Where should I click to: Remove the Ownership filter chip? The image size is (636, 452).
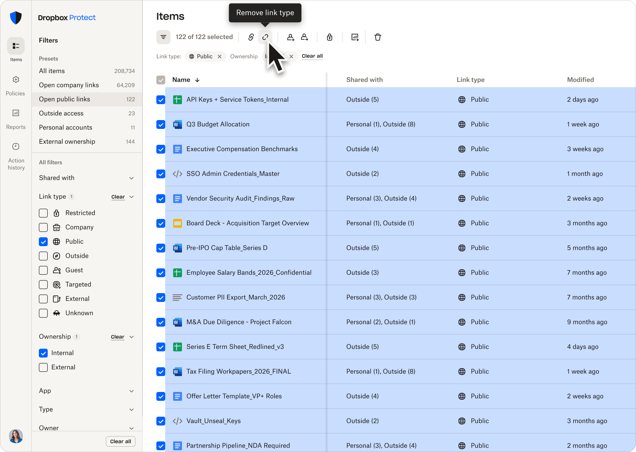point(291,56)
